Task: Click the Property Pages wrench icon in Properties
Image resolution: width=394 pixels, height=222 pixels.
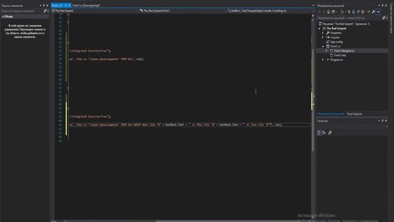Action: [x=330, y=133]
